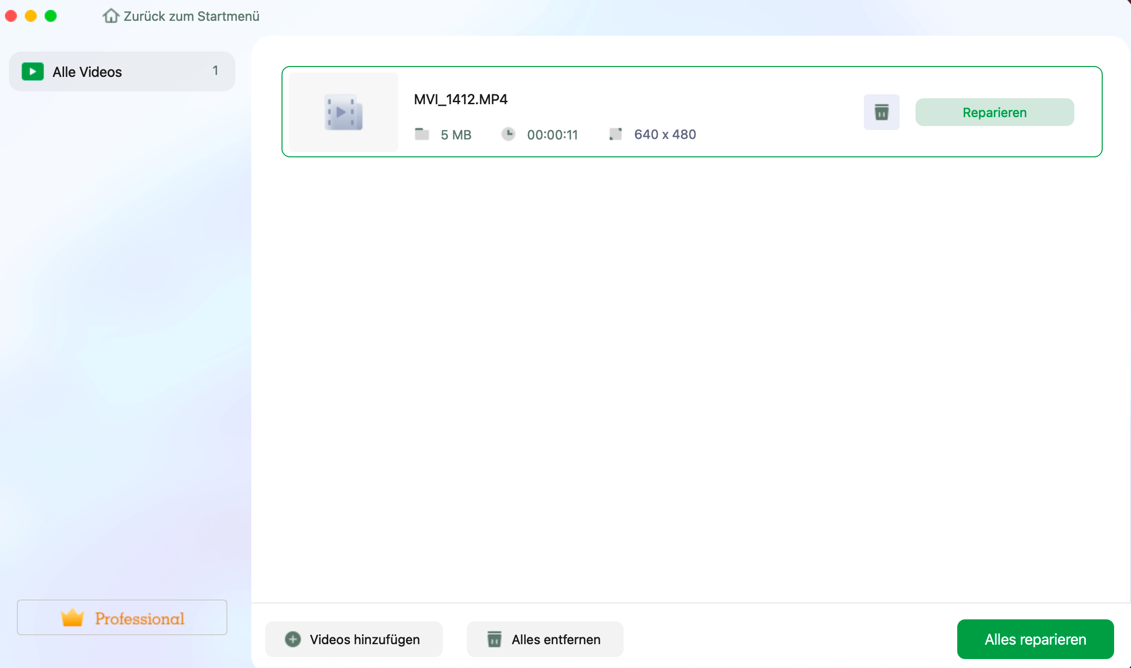1131x668 pixels.
Task: Click the green play icon beside Alle Videos
Action: (33, 71)
